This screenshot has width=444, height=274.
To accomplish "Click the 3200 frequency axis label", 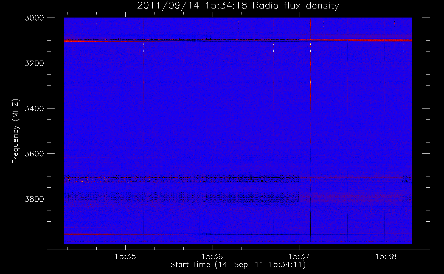I will click(34, 63).
